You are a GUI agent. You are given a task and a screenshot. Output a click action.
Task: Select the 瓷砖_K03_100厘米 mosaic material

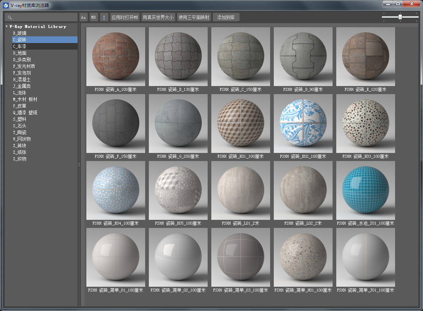coord(366,124)
